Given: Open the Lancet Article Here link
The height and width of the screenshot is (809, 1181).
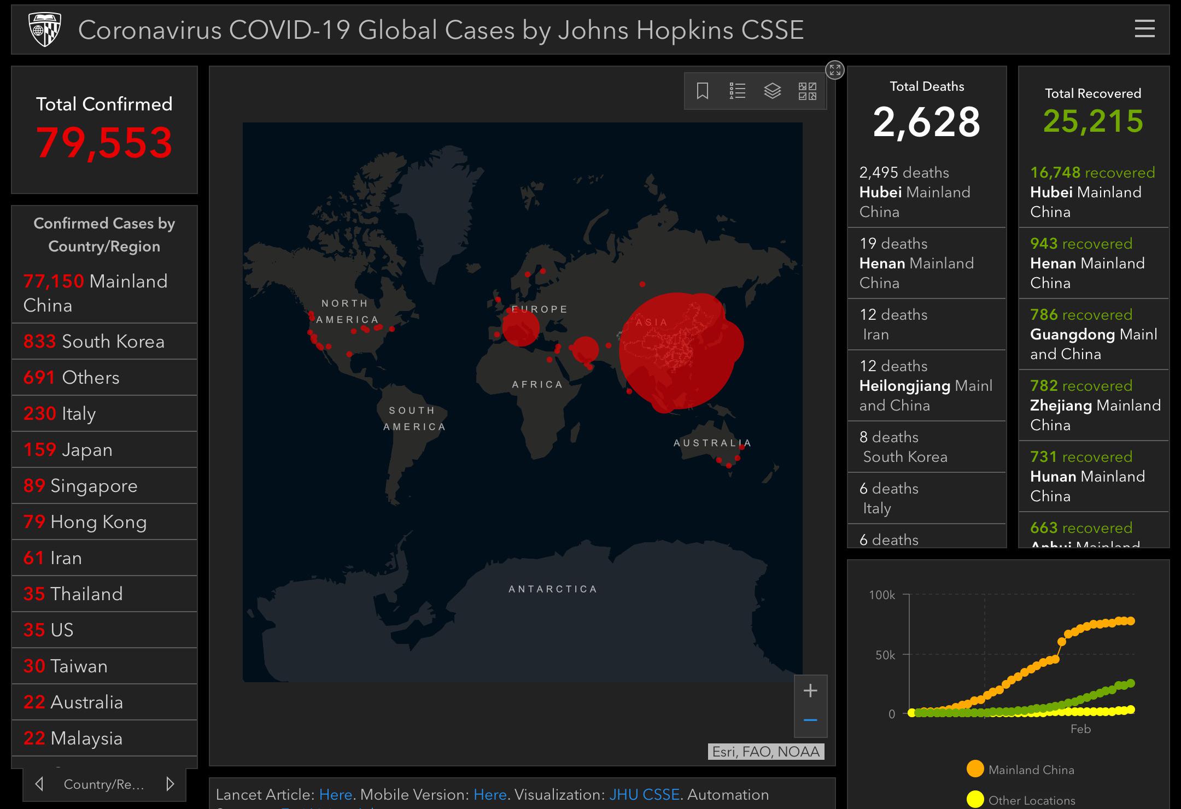Looking at the screenshot, I should [335, 795].
